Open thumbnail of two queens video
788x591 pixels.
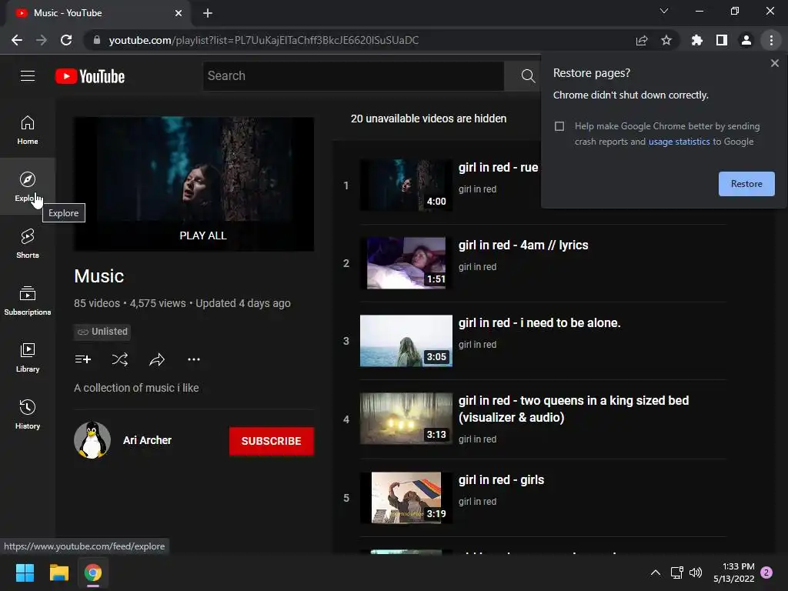[406, 419]
